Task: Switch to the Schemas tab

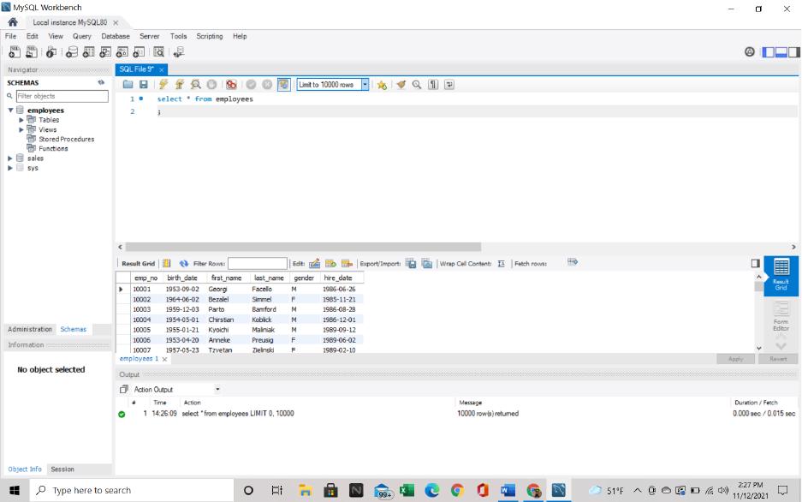Action: click(73, 330)
